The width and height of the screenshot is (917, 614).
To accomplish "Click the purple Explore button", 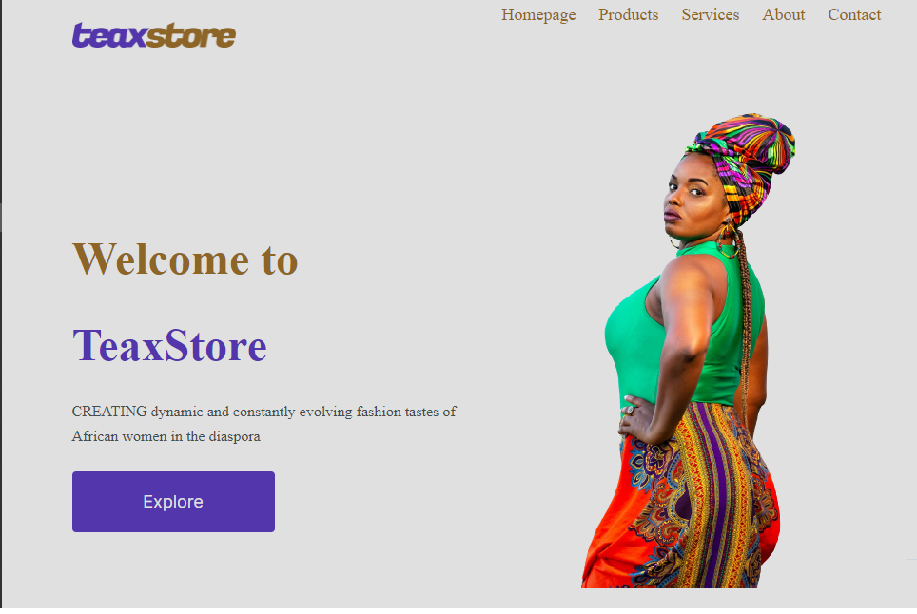I will click(173, 501).
